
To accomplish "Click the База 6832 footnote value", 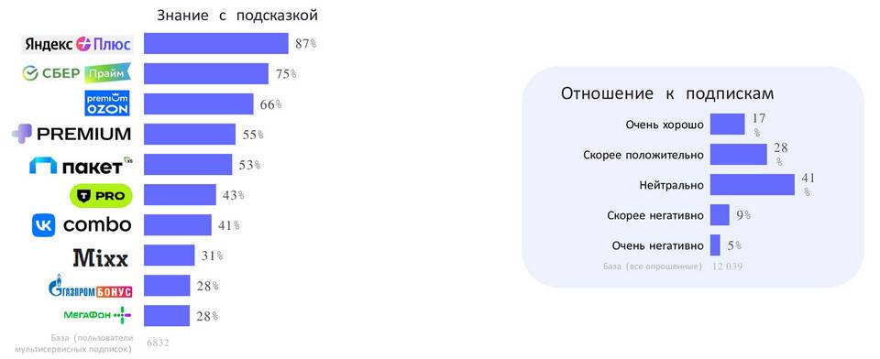I will [x=158, y=343].
